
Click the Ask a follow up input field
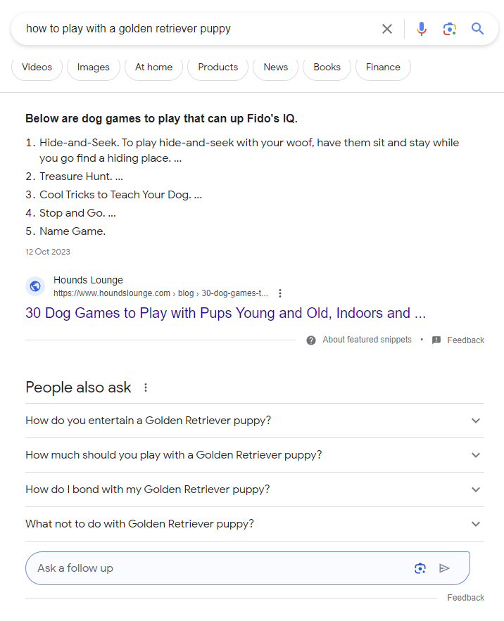pyautogui.click(x=211, y=568)
